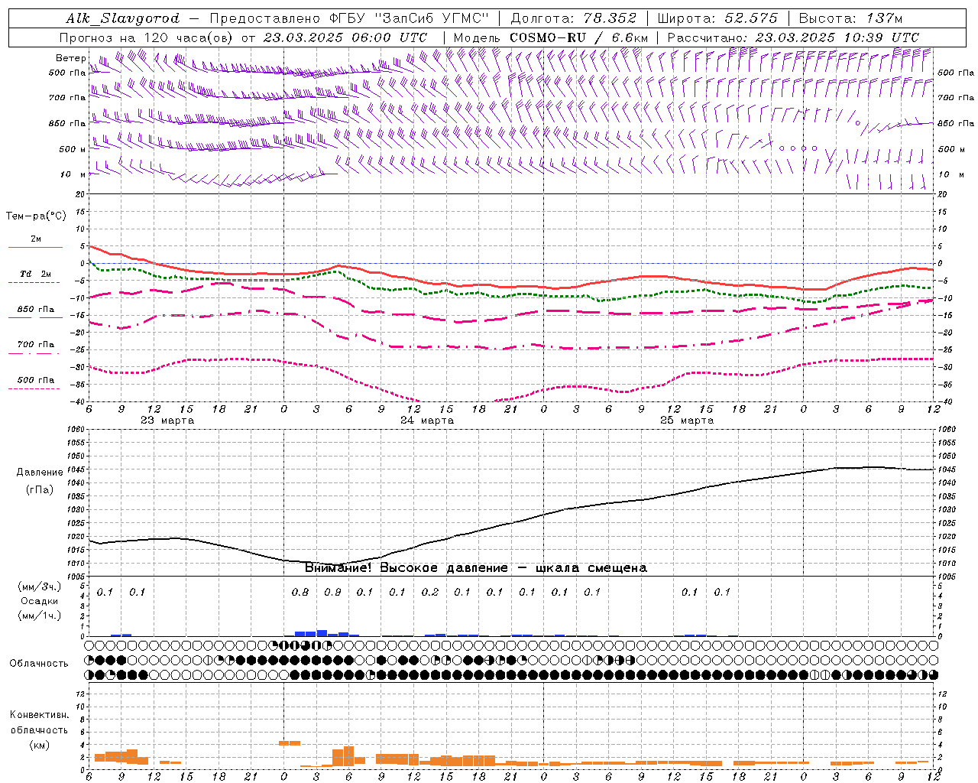The width and height of the screenshot is (978, 783).
Task: Click the calculated time 23.03.2025 10:39 UTC
Action: (837, 37)
